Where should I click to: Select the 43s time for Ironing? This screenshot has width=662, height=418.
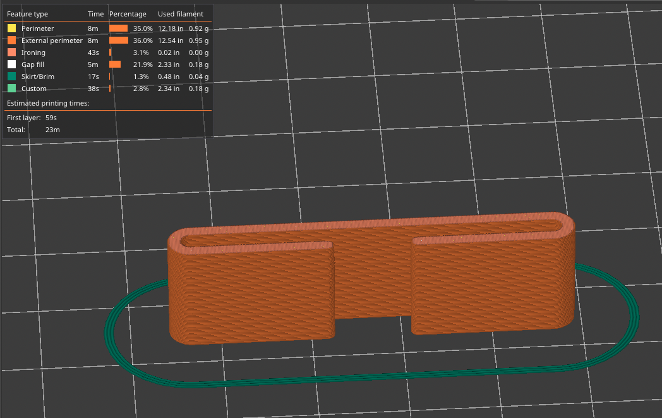[x=93, y=52]
